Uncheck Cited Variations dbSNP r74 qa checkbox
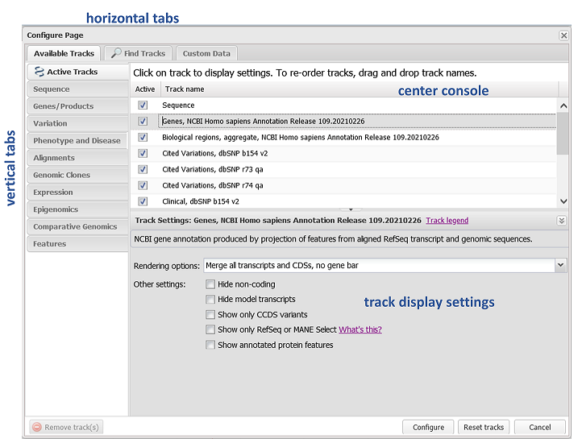Screen dimensions: 582x439 pyautogui.click(x=143, y=185)
